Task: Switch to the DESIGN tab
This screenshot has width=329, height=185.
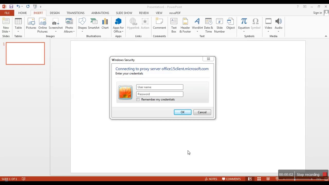Action: tap(54, 13)
